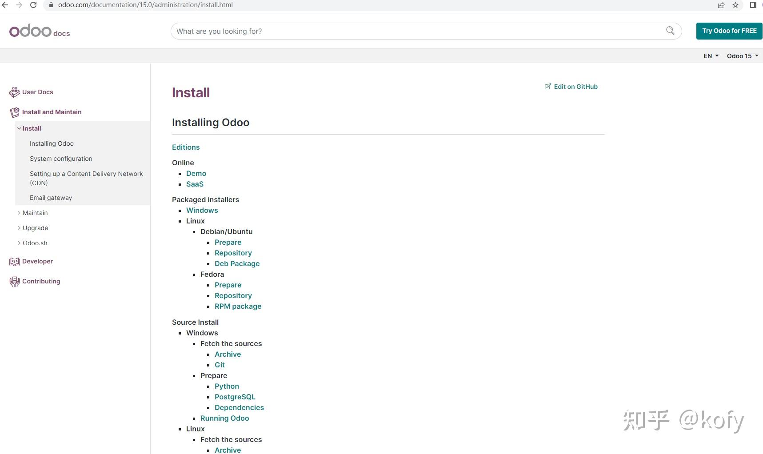The image size is (763, 454).
Task: Open the Odoo 15 version dropdown
Action: [742, 56]
